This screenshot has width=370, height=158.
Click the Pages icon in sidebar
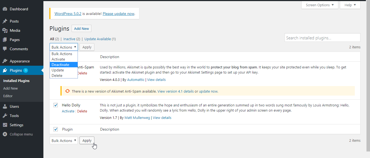click(x=5, y=40)
